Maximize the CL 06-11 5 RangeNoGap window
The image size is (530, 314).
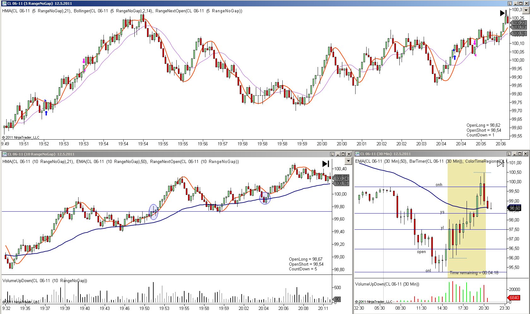coord(521,3)
